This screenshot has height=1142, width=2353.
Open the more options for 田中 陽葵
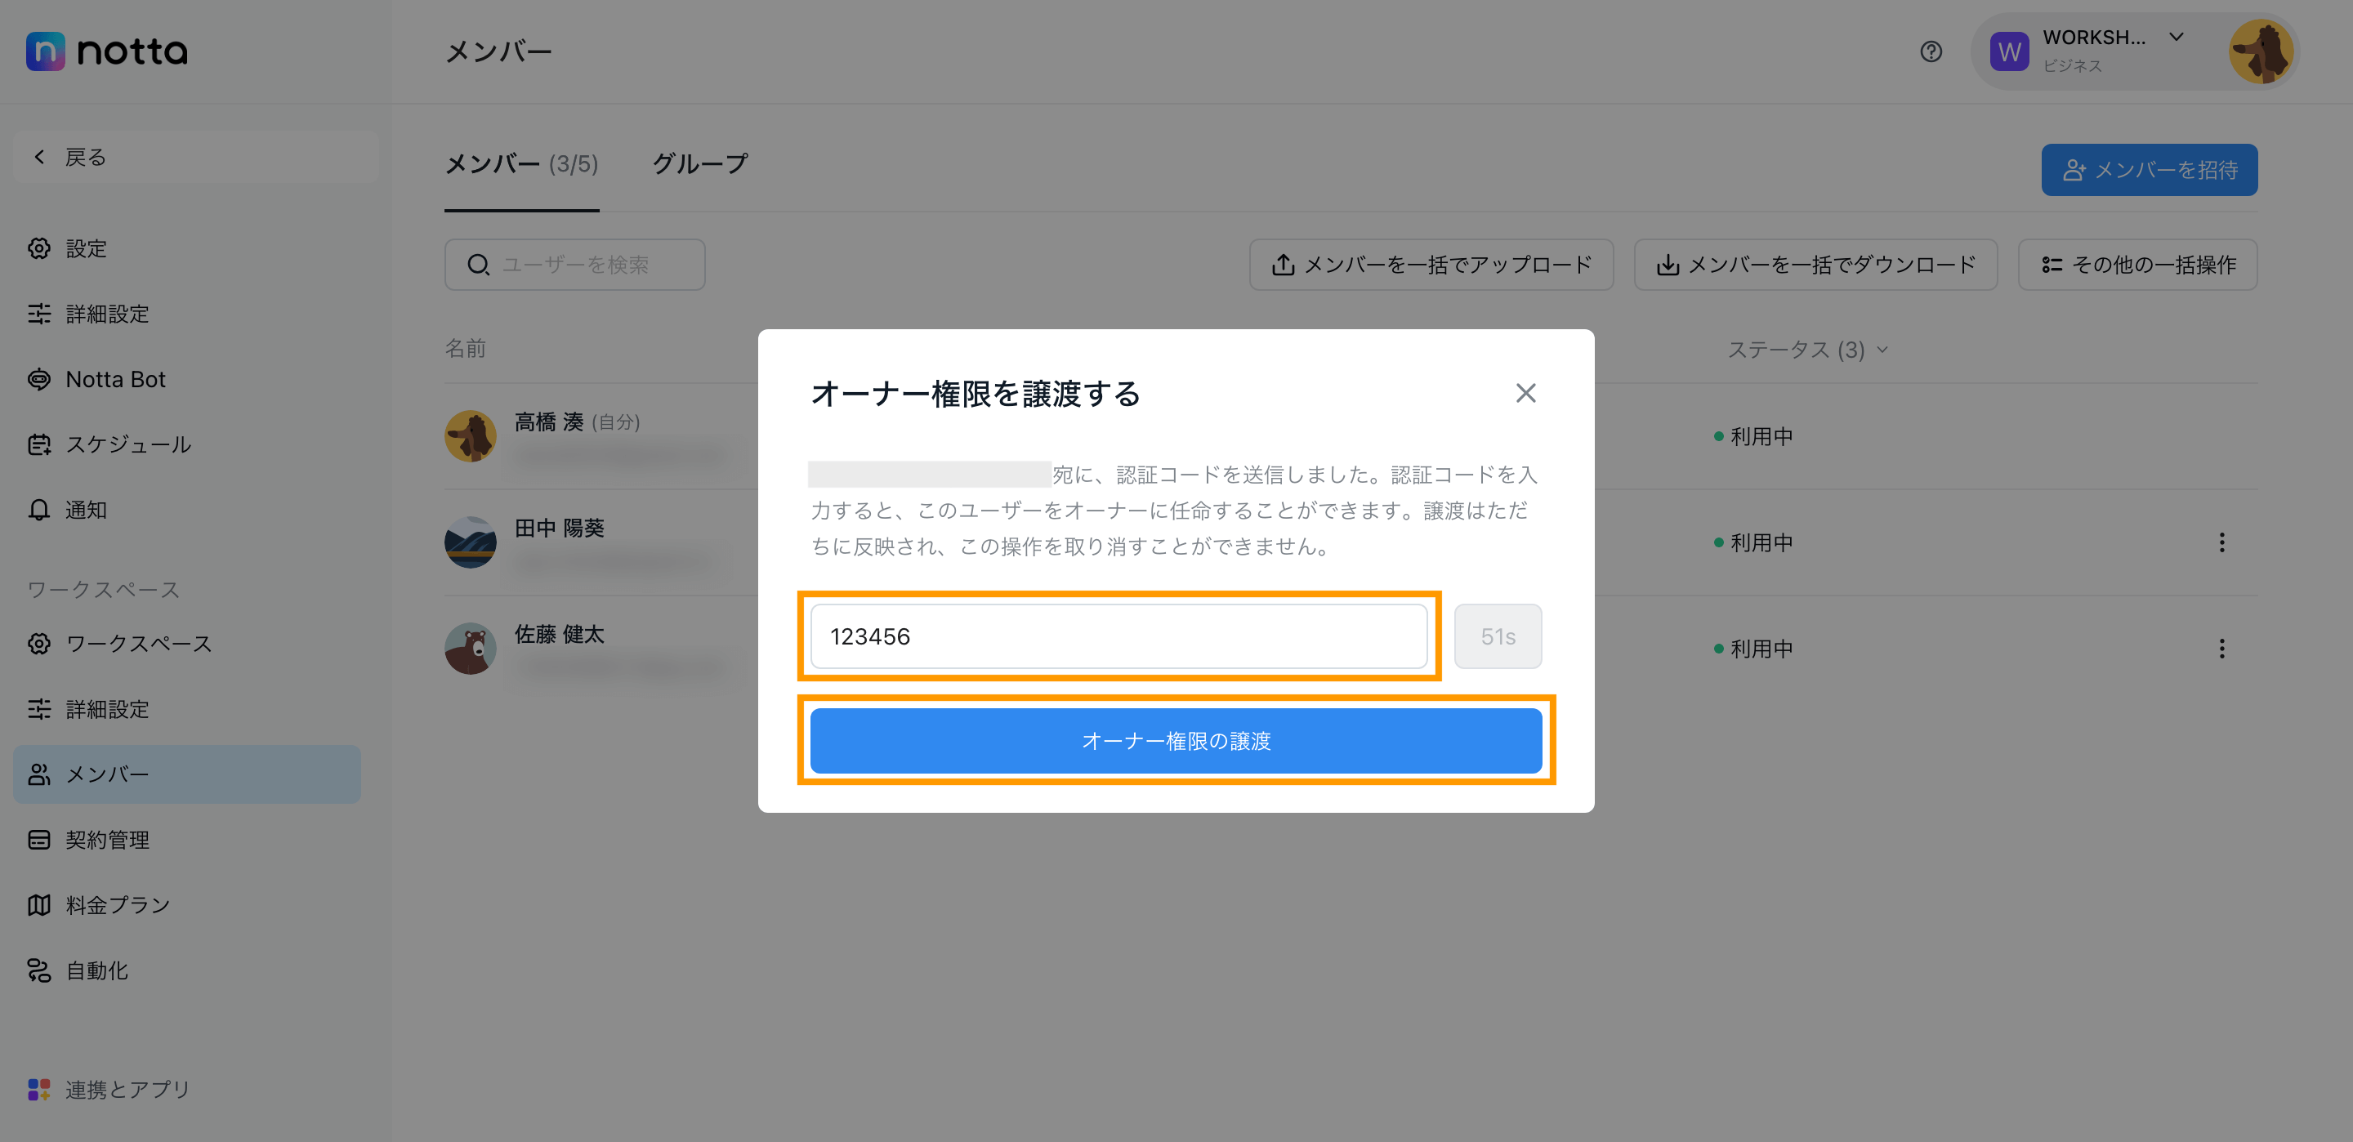point(2222,542)
